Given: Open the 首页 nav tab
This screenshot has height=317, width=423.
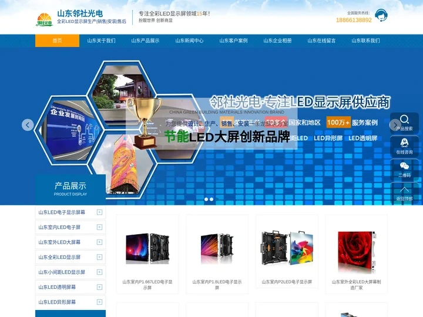Looking at the screenshot, I should (x=57, y=41).
